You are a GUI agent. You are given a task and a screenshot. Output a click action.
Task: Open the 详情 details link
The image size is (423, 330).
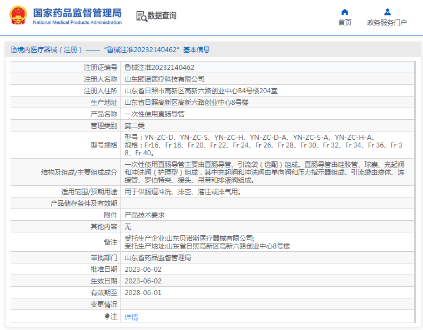pos(132,317)
